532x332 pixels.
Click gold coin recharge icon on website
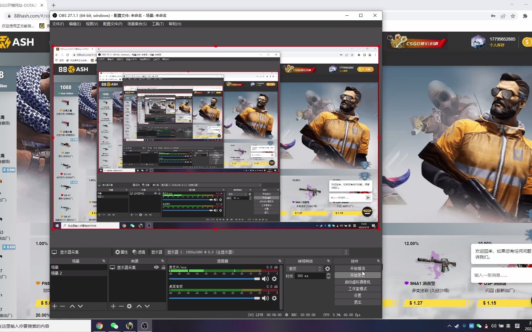pos(527,42)
